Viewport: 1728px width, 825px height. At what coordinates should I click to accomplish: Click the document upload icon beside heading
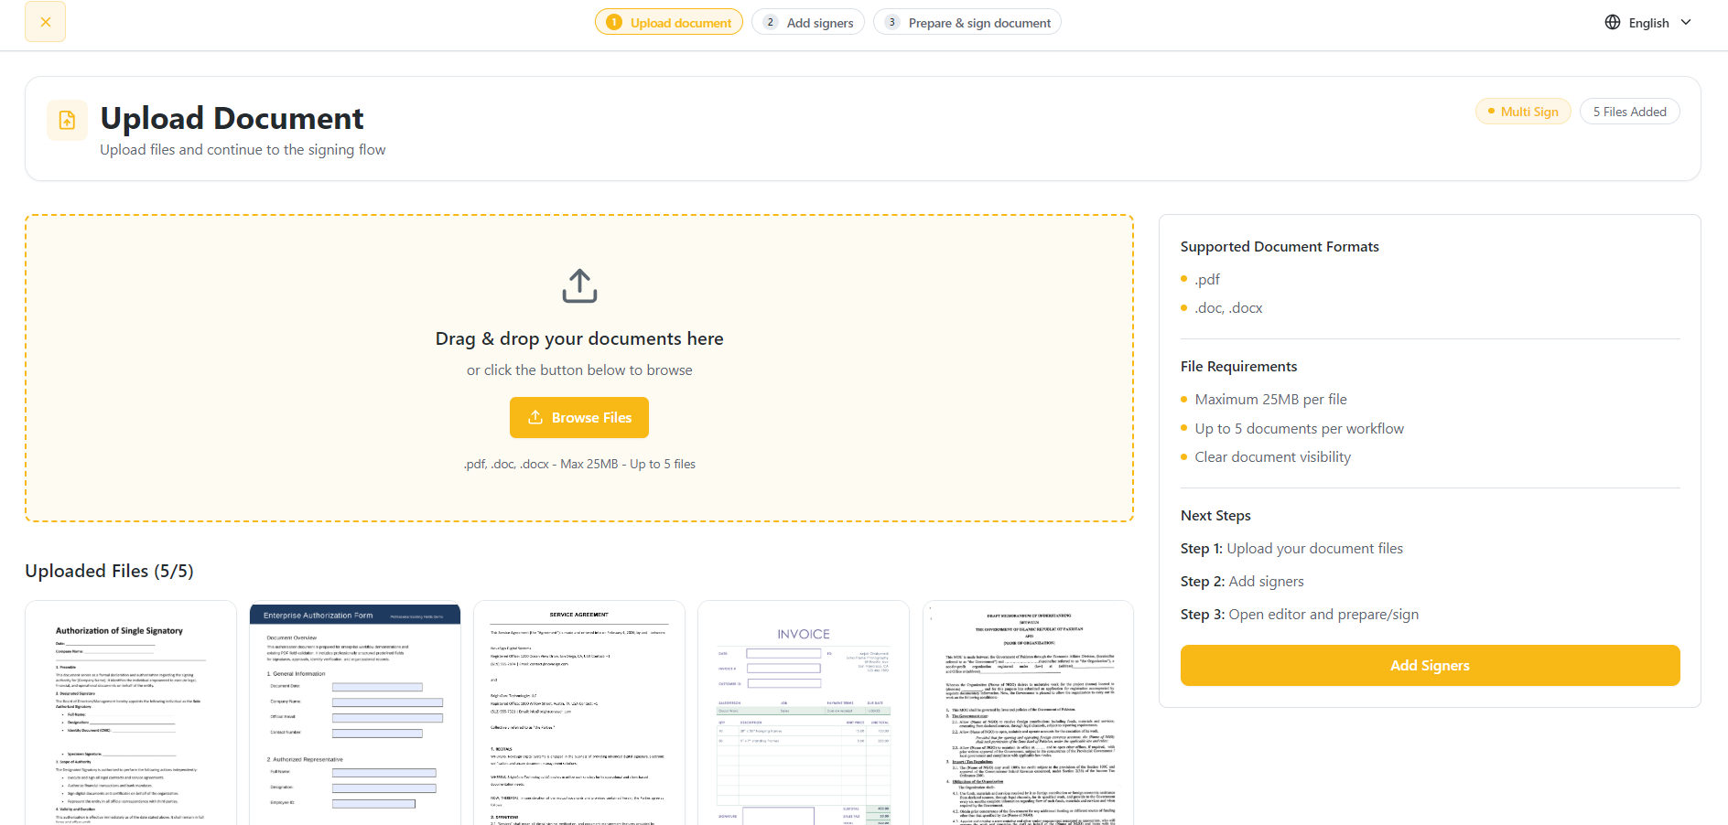67,120
